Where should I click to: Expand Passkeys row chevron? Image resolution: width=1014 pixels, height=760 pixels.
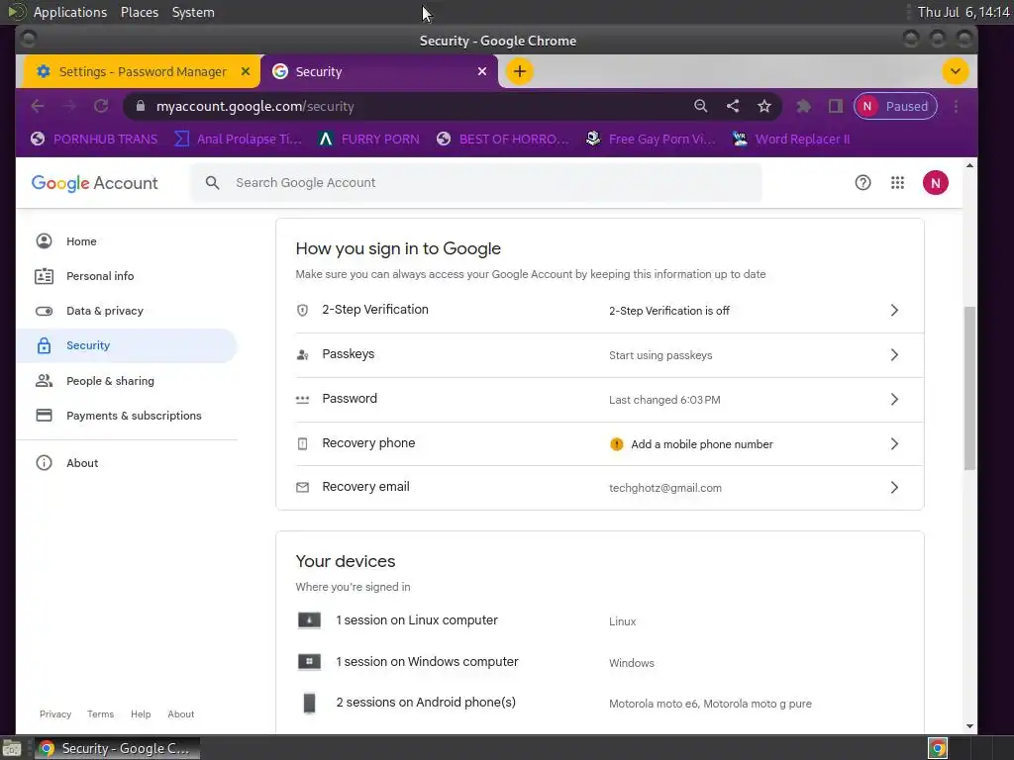click(894, 355)
